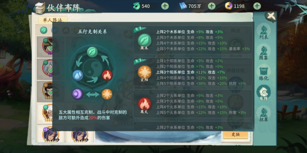Image resolution: width=307 pixels, height=153 pixels.
Task: Select the 离火 fire formation bonus icon
Action: [145, 104]
